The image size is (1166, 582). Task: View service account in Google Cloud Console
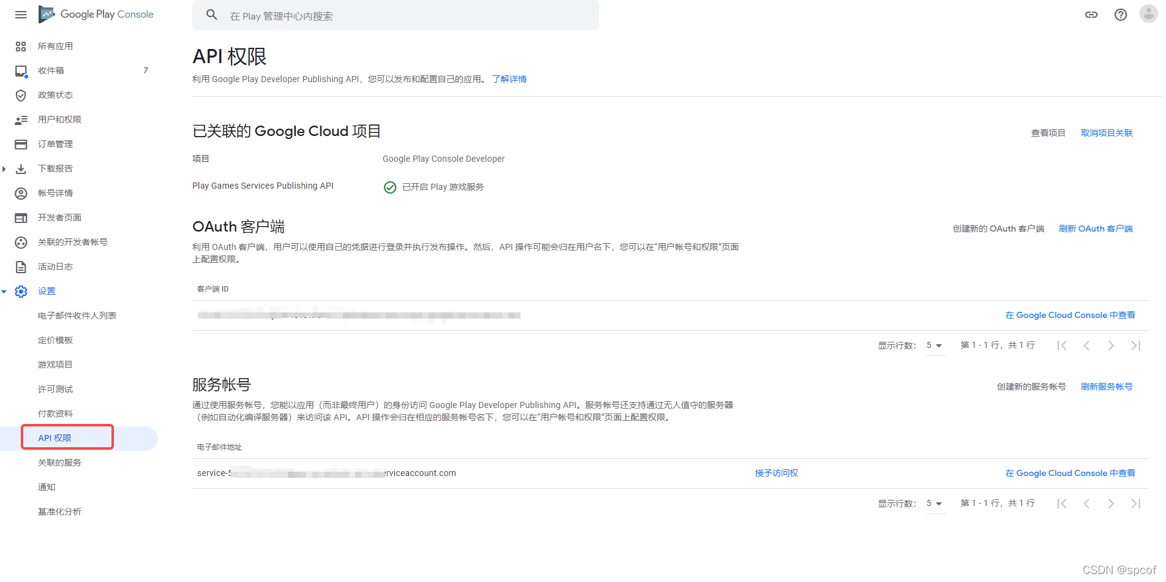coord(1070,473)
